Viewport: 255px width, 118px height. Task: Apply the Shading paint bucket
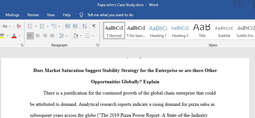(75, 36)
